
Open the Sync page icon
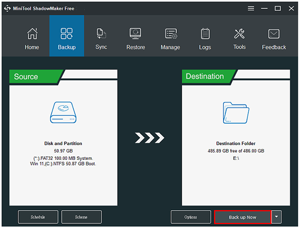[101, 33]
